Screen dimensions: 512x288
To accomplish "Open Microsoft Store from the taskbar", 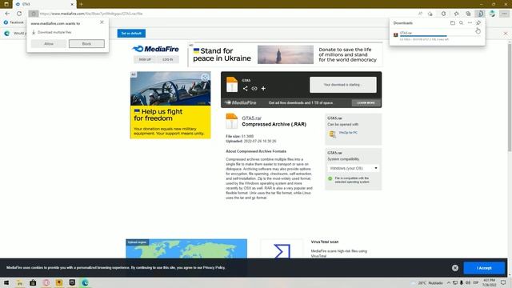I will (33, 282).
